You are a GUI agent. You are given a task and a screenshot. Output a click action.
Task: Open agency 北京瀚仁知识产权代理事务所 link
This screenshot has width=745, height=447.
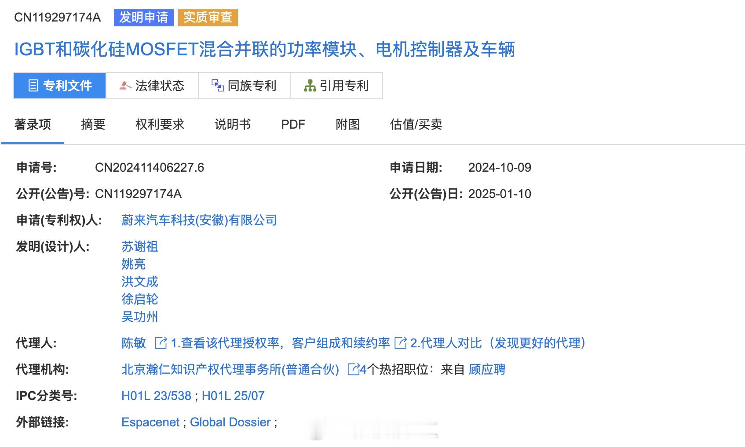pos(230,369)
